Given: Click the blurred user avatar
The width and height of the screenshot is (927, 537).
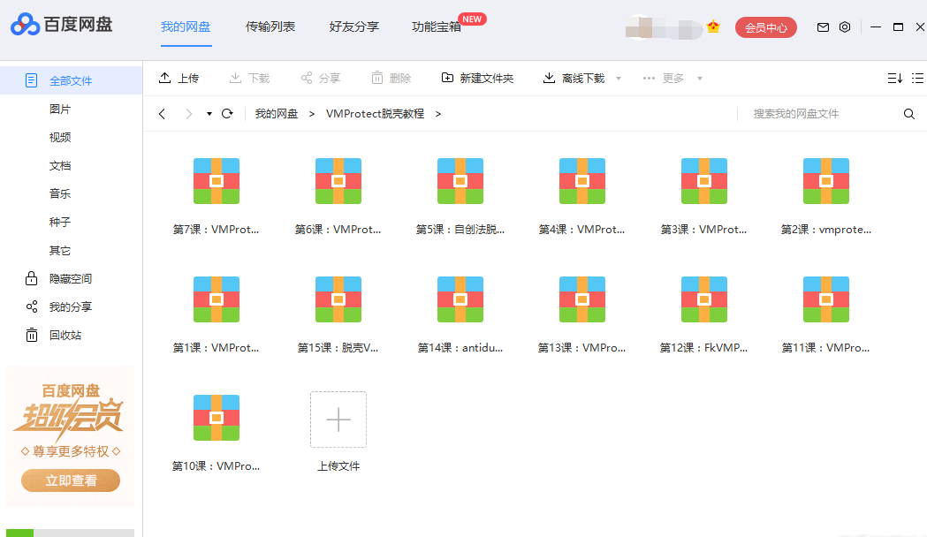Looking at the screenshot, I should (x=664, y=27).
